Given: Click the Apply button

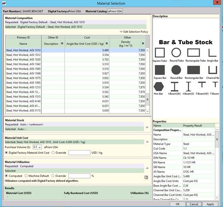Looking at the screenshot, I should tap(210, 204).
